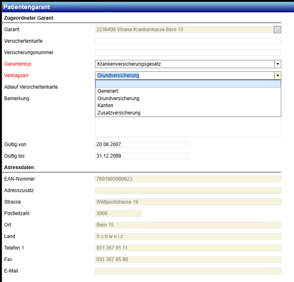The image size is (294, 282).
Task: Click the Bemerkung text area
Action: pos(188,127)
